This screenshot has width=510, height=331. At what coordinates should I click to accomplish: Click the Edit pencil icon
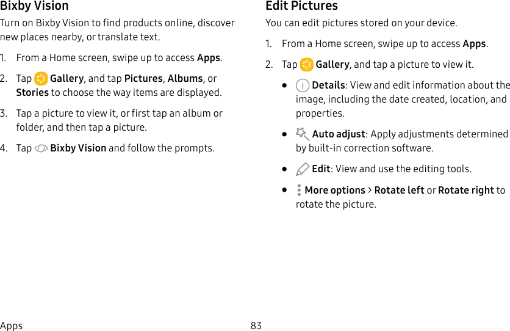303,169
